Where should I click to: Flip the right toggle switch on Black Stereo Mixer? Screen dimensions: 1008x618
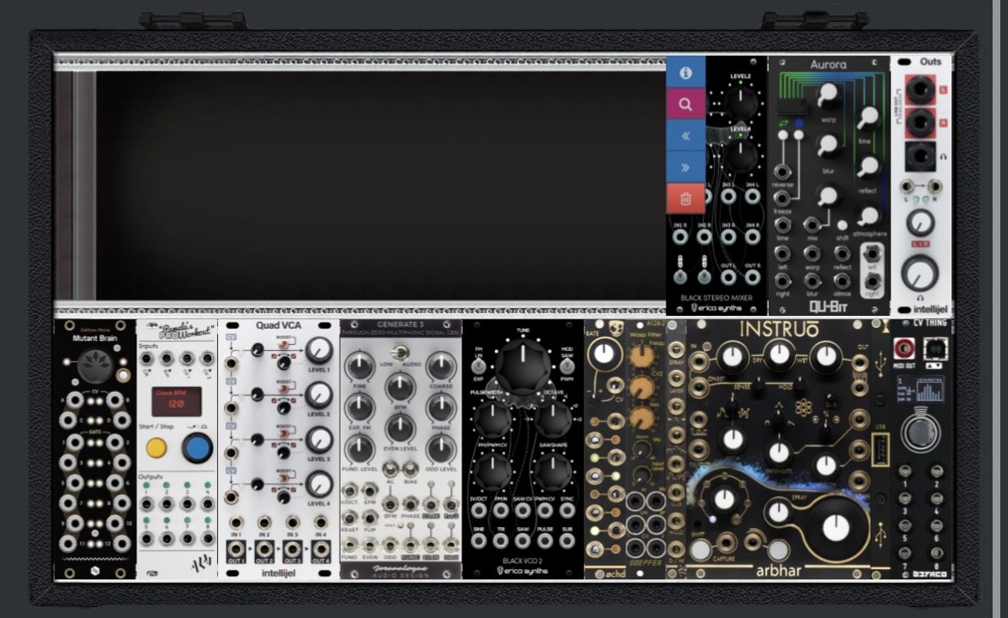pyautogui.click(x=704, y=276)
